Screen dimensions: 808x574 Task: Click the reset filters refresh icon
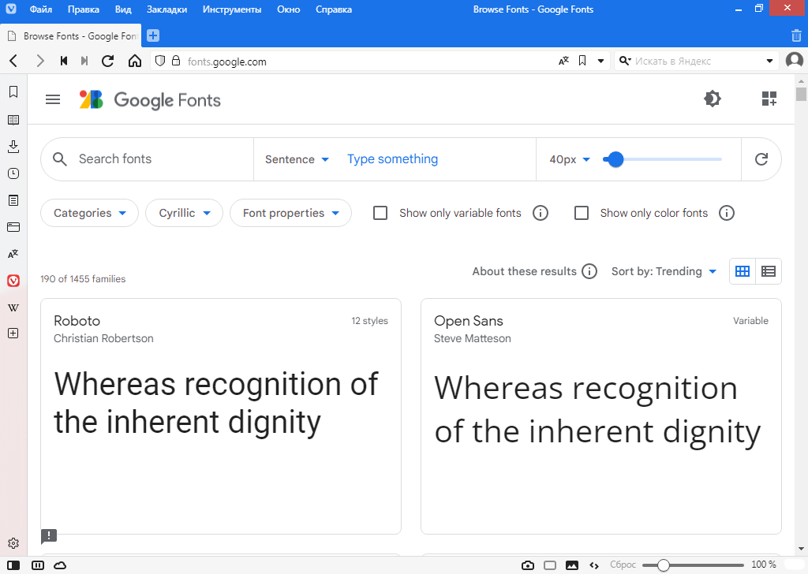[761, 159]
